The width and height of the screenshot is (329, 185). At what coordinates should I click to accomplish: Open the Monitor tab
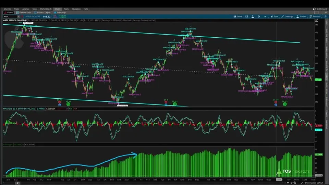pos(7,9)
